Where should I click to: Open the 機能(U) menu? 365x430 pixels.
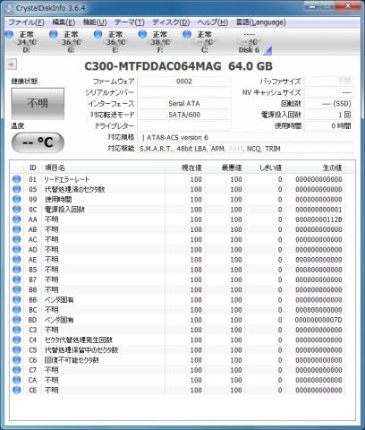pyautogui.click(x=95, y=22)
